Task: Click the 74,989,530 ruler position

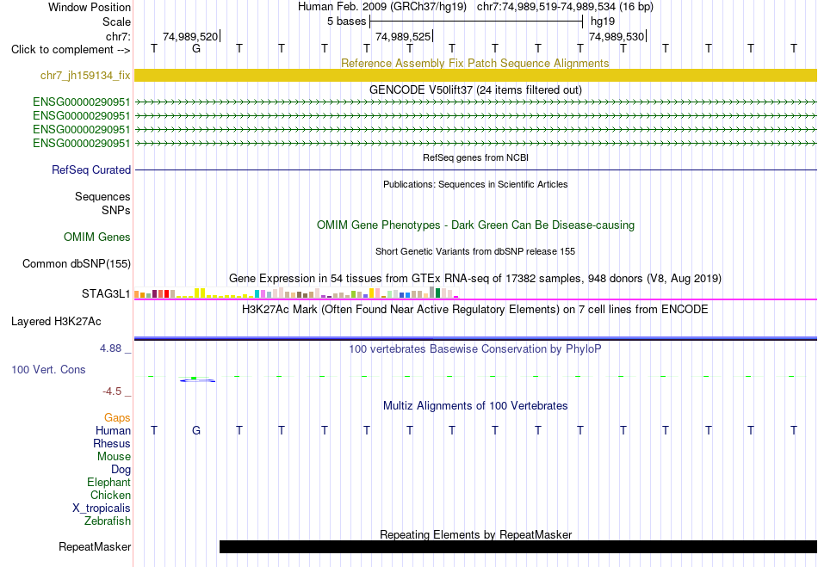Action: click(617, 36)
